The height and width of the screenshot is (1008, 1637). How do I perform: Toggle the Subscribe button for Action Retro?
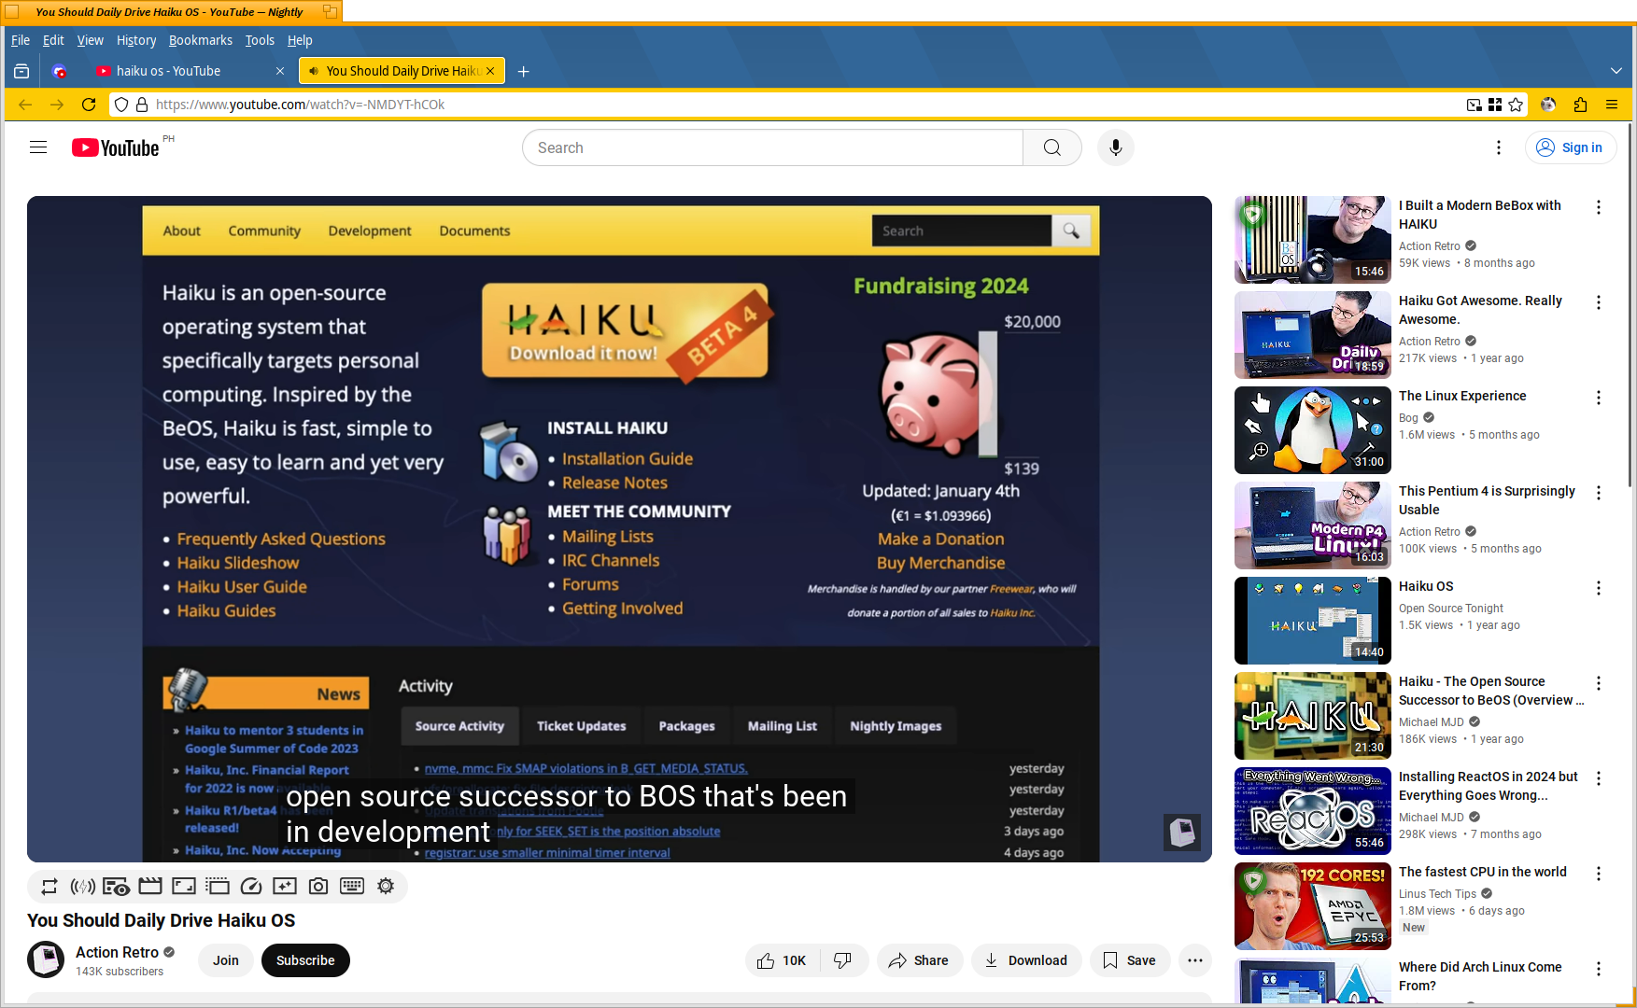click(x=305, y=960)
